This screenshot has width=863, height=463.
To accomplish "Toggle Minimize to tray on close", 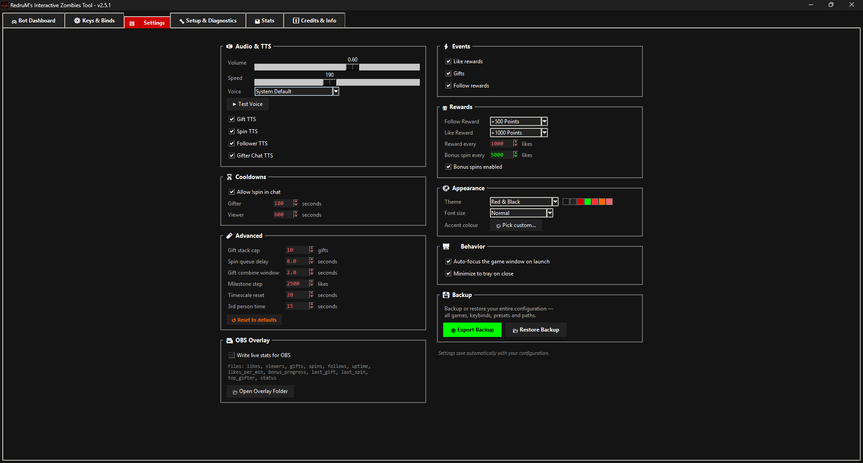I will click(449, 274).
